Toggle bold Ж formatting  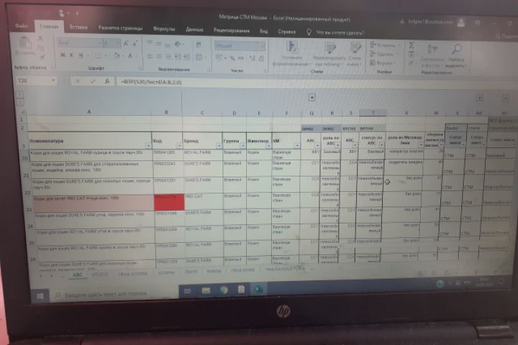63,55
